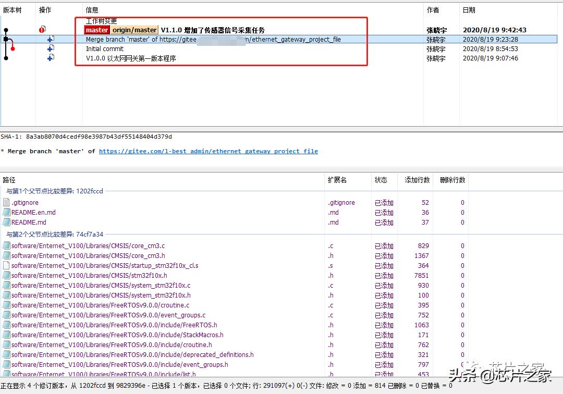Click the file icon beside system_stm32f10x.c
Viewport: 563px width, 394px height.
(x=6, y=285)
